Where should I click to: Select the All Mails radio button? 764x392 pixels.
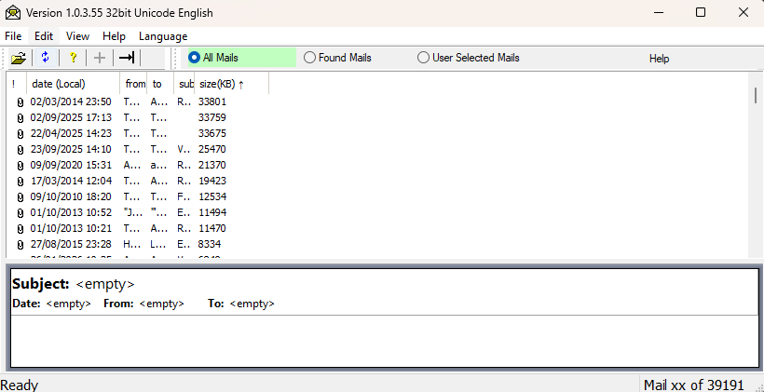click(x=194, y=58)
